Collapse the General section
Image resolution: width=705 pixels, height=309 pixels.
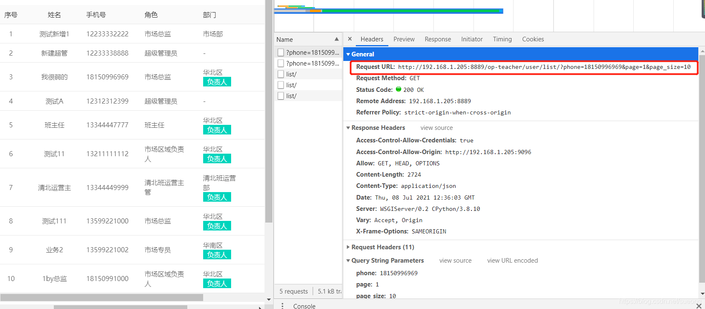coord(348,54)
